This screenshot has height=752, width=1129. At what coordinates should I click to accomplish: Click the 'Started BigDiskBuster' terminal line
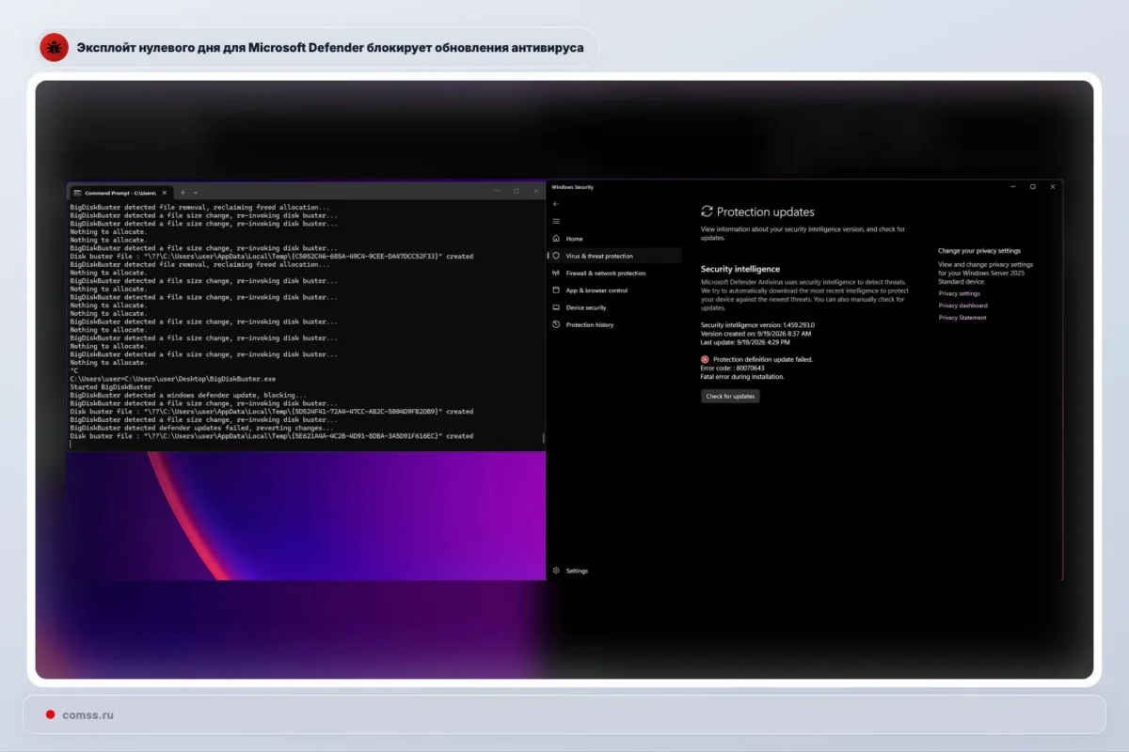coord(111,387)
